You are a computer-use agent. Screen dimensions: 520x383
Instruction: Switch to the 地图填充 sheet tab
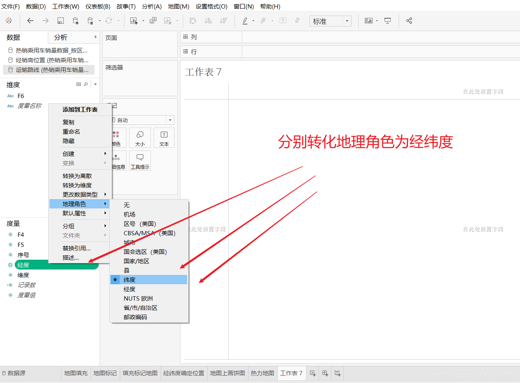(x=76, y=373)
